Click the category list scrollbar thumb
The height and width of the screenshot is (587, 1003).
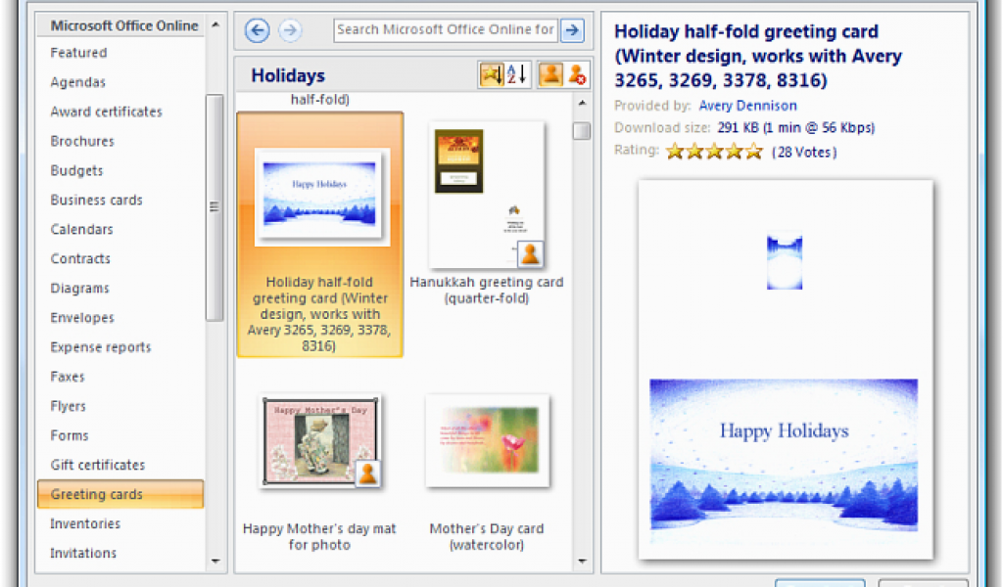pyautogui.click(x=215, y=207)
